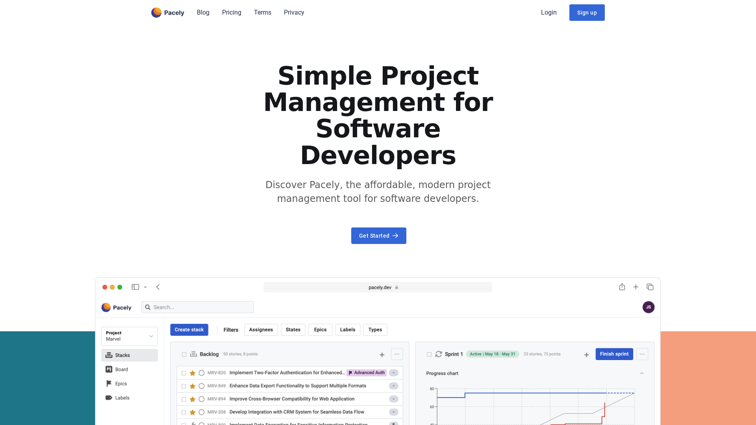Viewport: 756px width, 425px height.
Task: Open the Assignees filter dropdown
Action: point(261,330)
